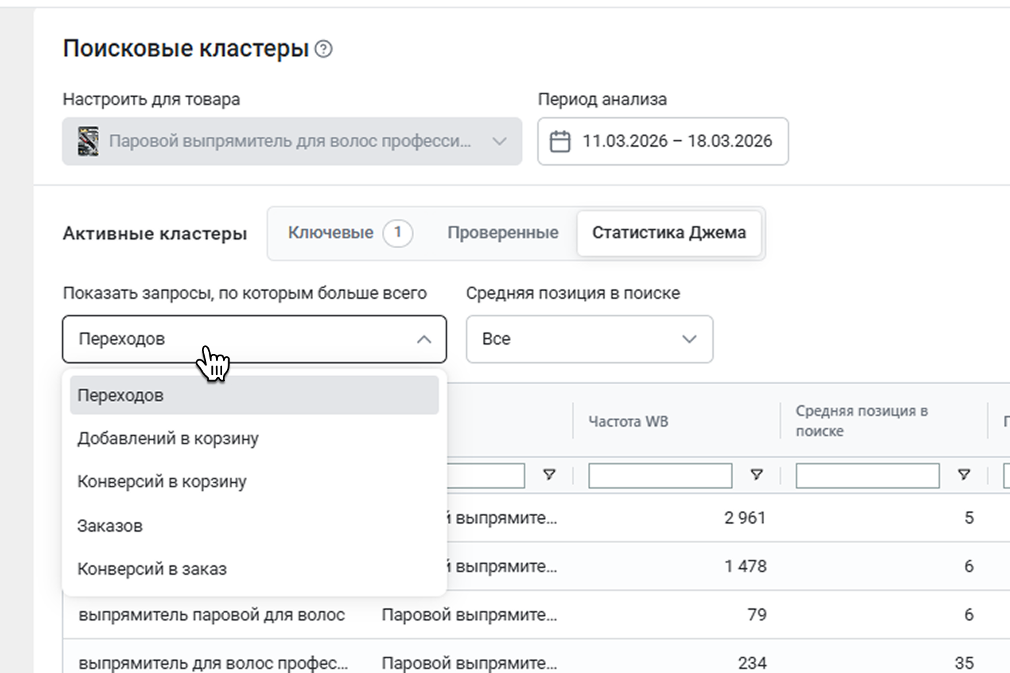The height and width of the screenshot is (673, 1010).
Task: Click the Частота WB filter input field
Action: tap(660, 475)
